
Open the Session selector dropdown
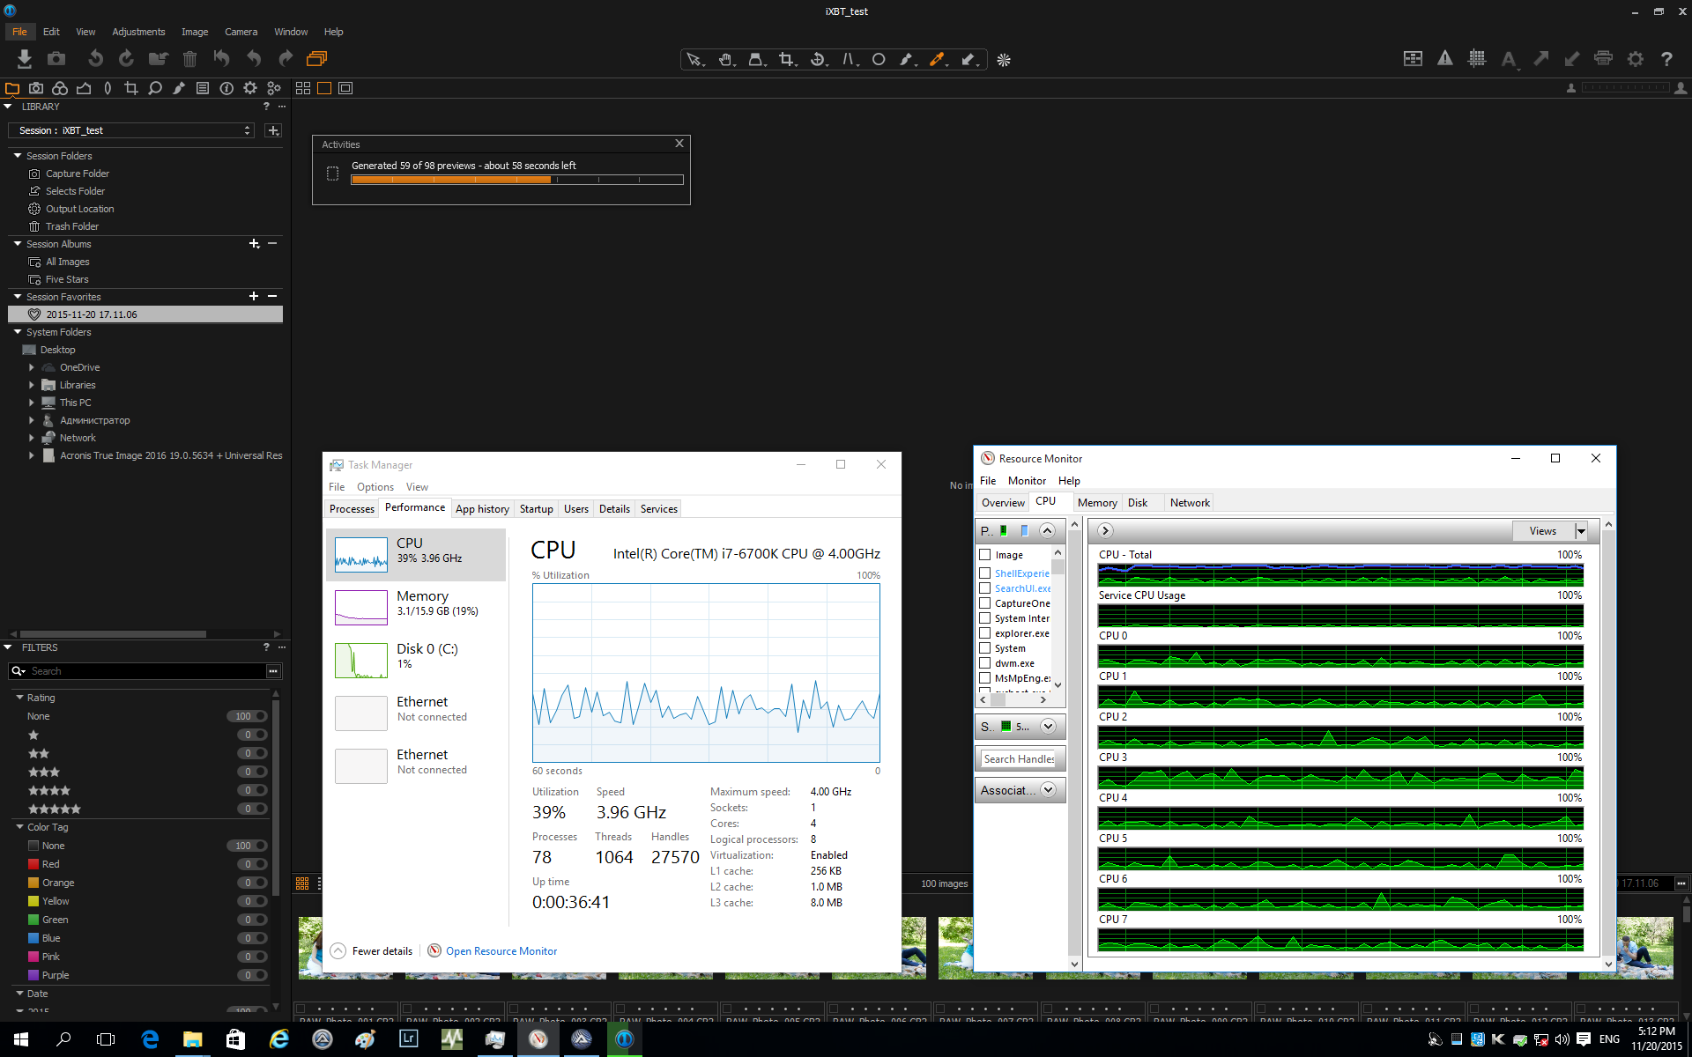coord(132,130)
